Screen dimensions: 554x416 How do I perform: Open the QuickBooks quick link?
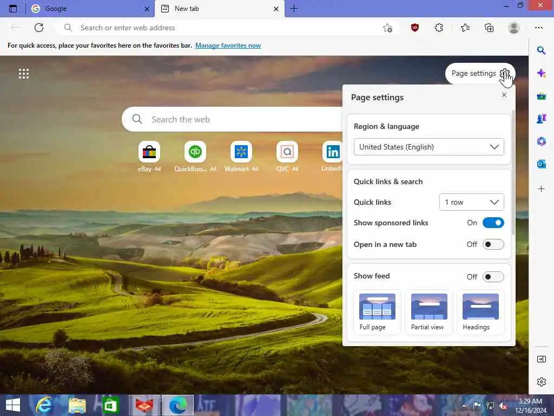point(195,157)
